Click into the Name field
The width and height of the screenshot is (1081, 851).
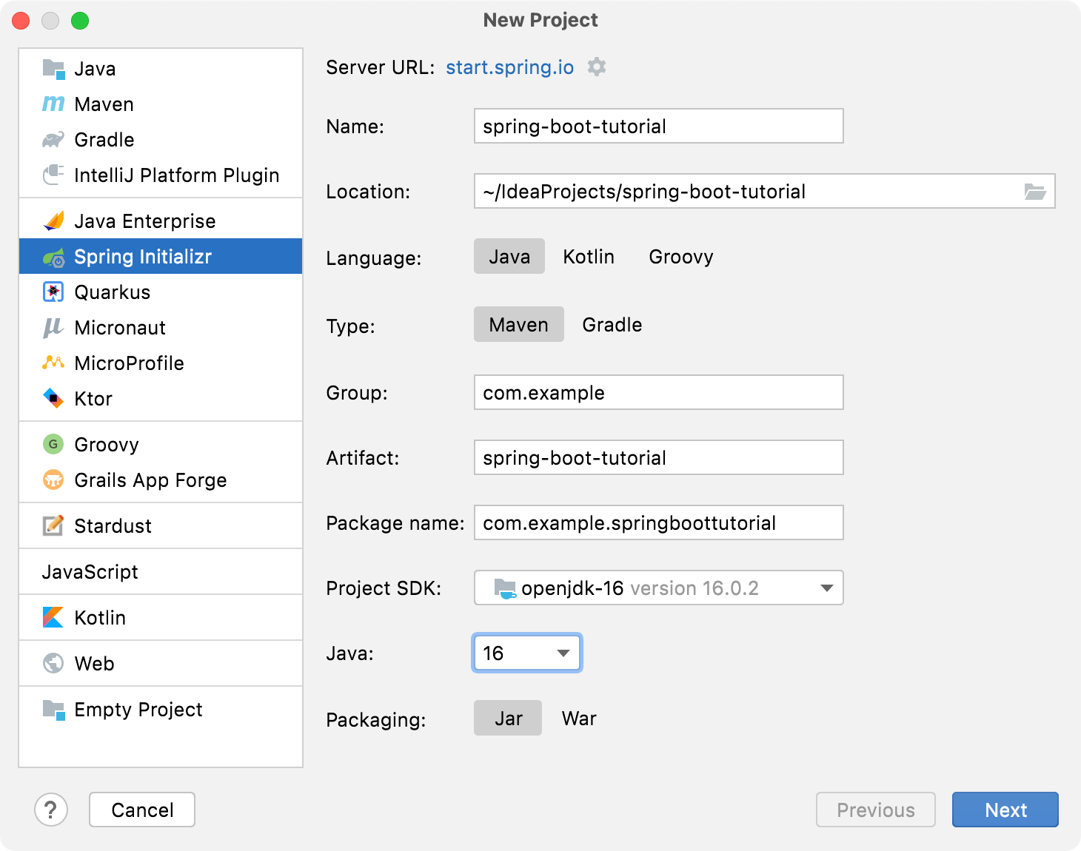click(x=659, y=126)
